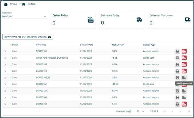The height and width of the screenshot is (118, 194).
Task: Click delivery date 10/04/2025
Action: click(x=86, y=91)
